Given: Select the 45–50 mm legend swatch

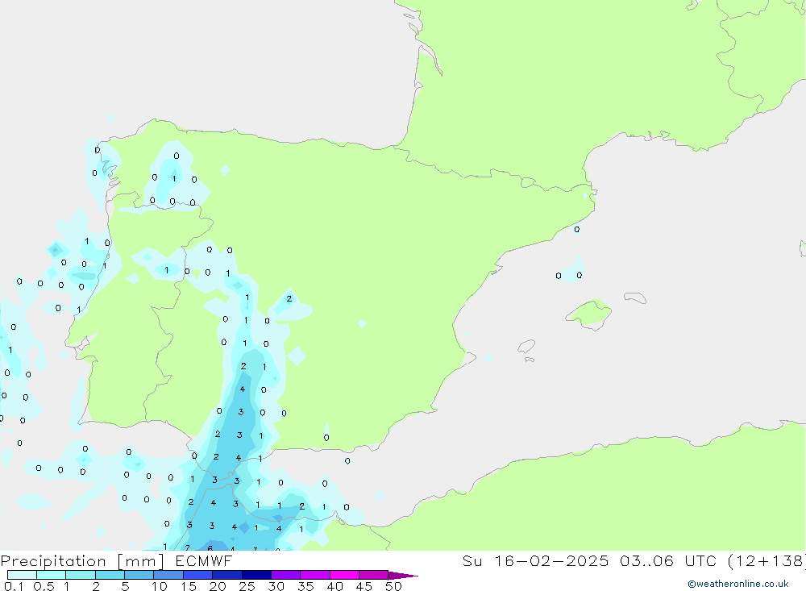Looking at the screenshot, I should coord(373,575).
